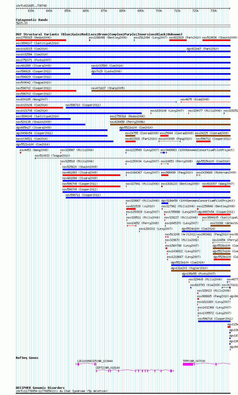Select nsv461893 (Itsara2009) label
The width and height of the screenshot is (238, 395).
click(80, 173)
